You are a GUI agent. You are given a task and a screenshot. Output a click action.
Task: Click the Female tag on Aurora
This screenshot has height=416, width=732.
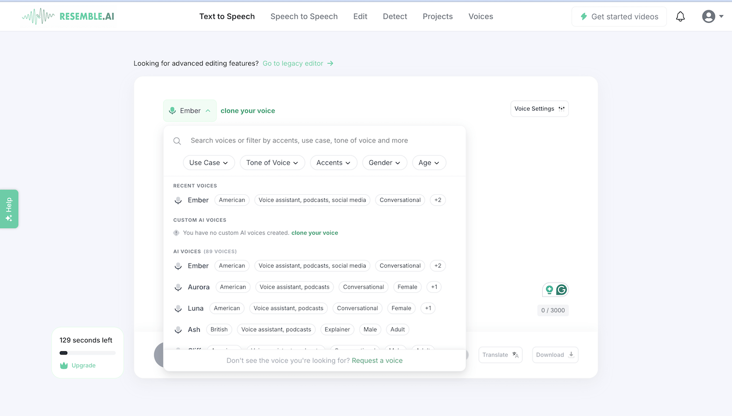point(407,287)
